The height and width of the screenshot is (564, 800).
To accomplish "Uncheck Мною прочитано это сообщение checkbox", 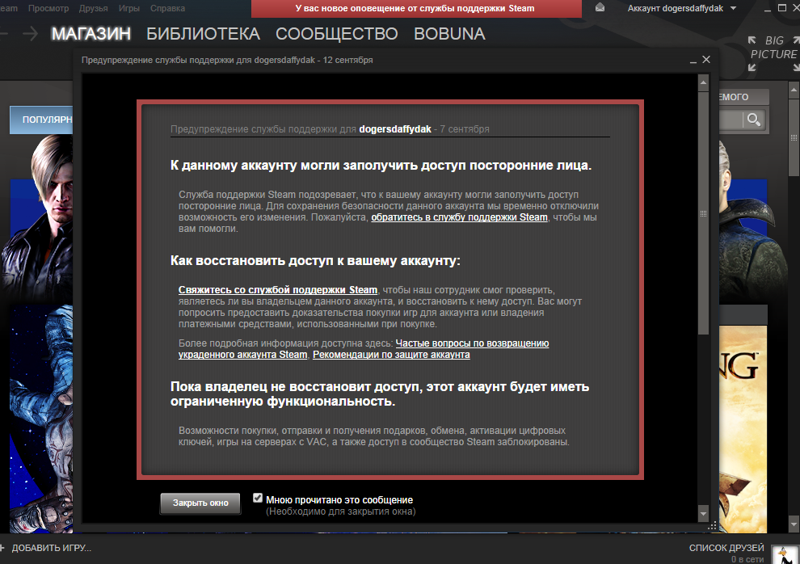I will [258, 499].
